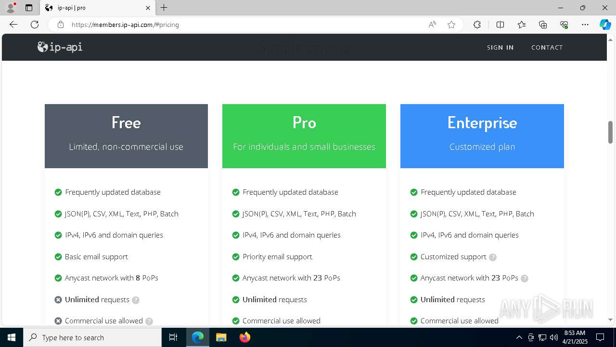This screenshot has width=616, height=347.
Task: Click 'For individuals and small businesses' subtitle
Action: point(304,147)
